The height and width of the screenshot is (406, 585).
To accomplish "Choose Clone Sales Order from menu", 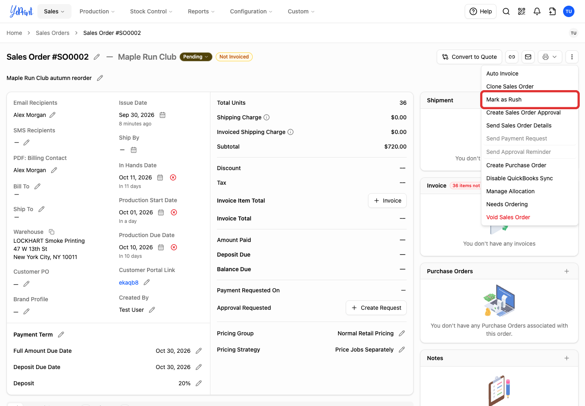I will tap(530, 86).
